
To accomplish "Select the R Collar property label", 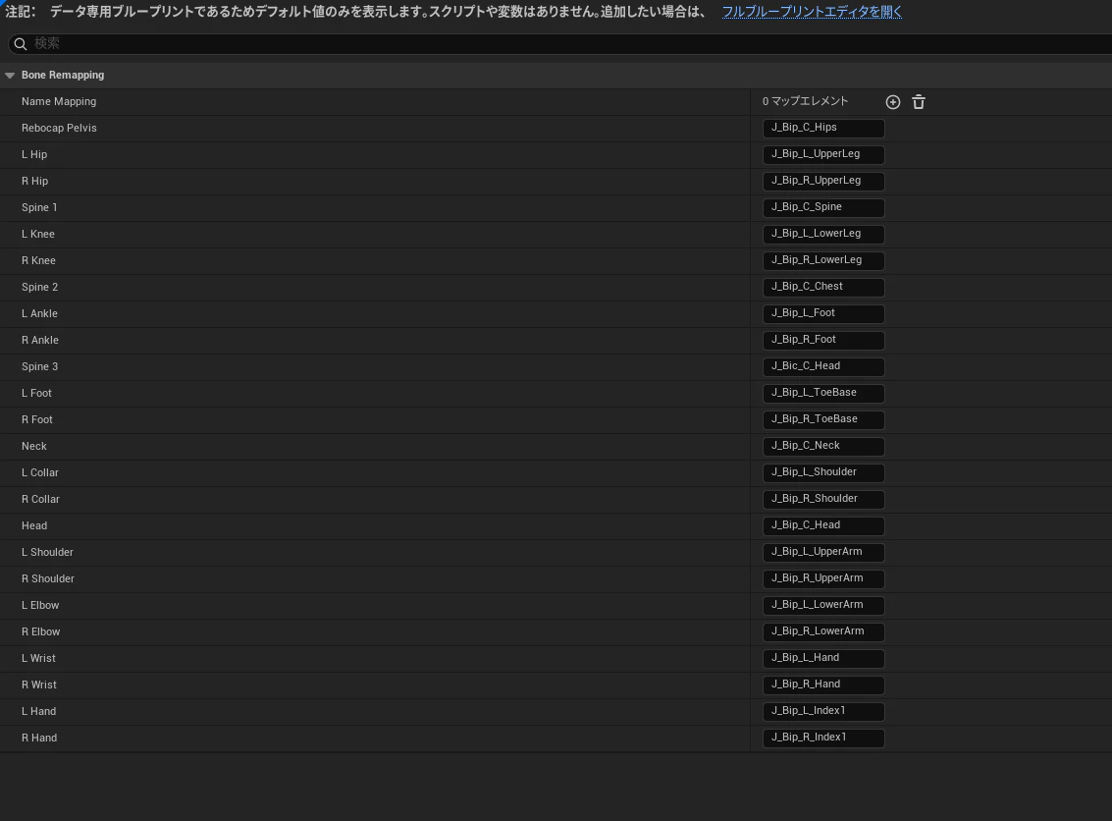I will [40, 499].
